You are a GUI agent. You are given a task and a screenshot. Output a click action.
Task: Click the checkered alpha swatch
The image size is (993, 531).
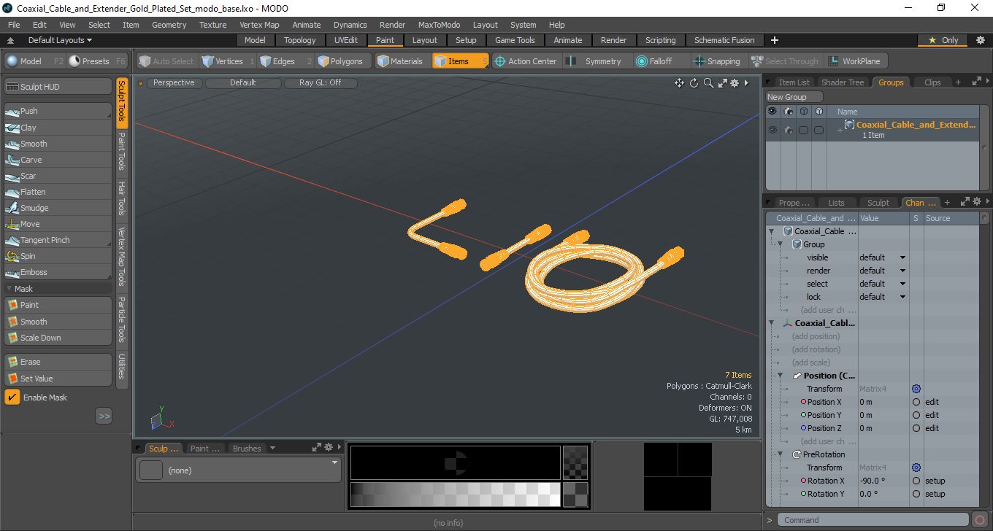pos(575,462)
